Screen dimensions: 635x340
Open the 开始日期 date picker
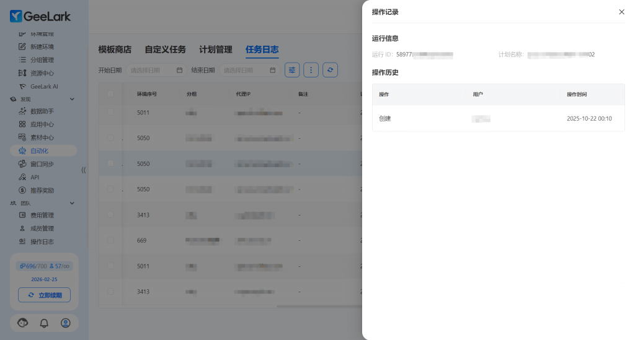click(x=155, y=70)
